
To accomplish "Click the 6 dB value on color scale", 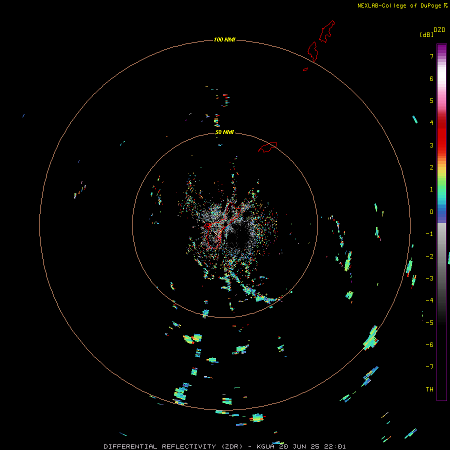I will pos(431,78).
